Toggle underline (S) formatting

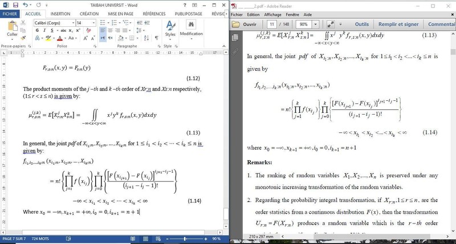(x=52, y=30)
